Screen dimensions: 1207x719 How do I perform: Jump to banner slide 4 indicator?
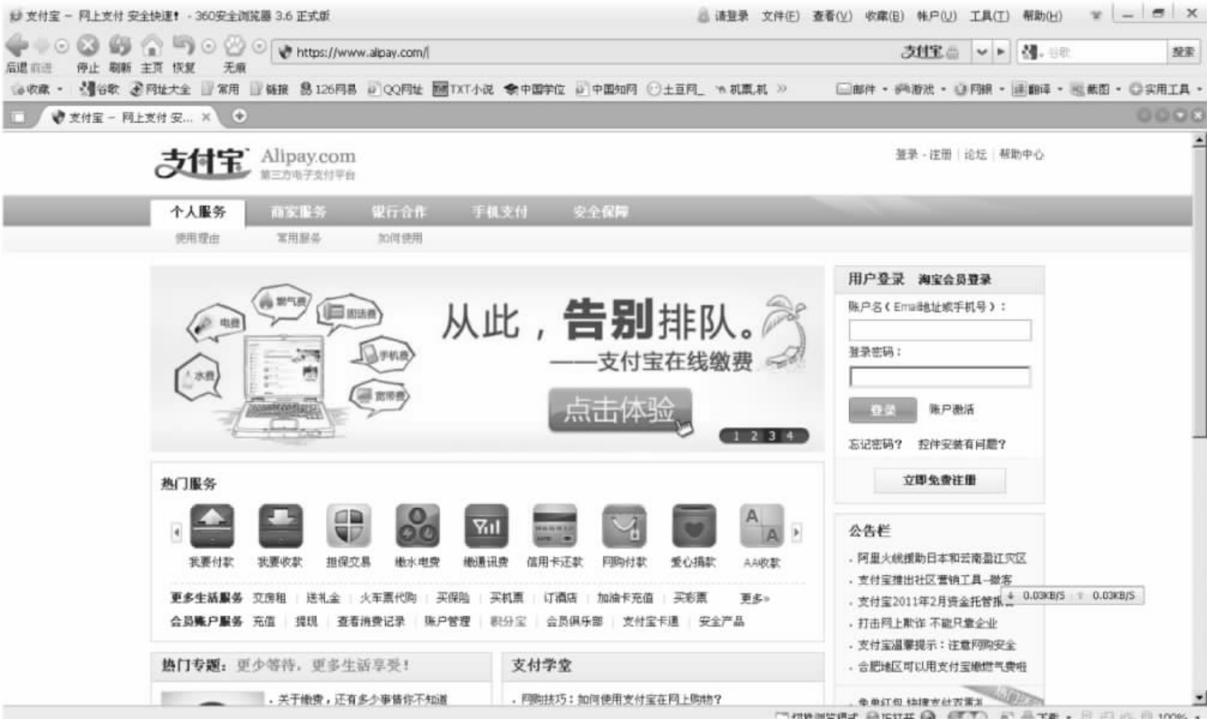pos(790,435)
